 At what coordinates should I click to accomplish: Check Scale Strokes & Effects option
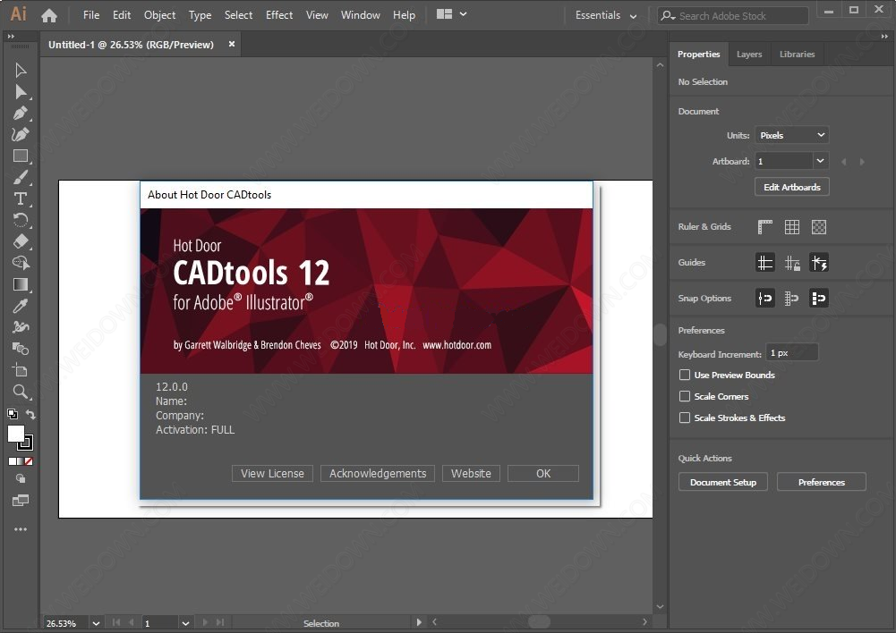[685, 418]
